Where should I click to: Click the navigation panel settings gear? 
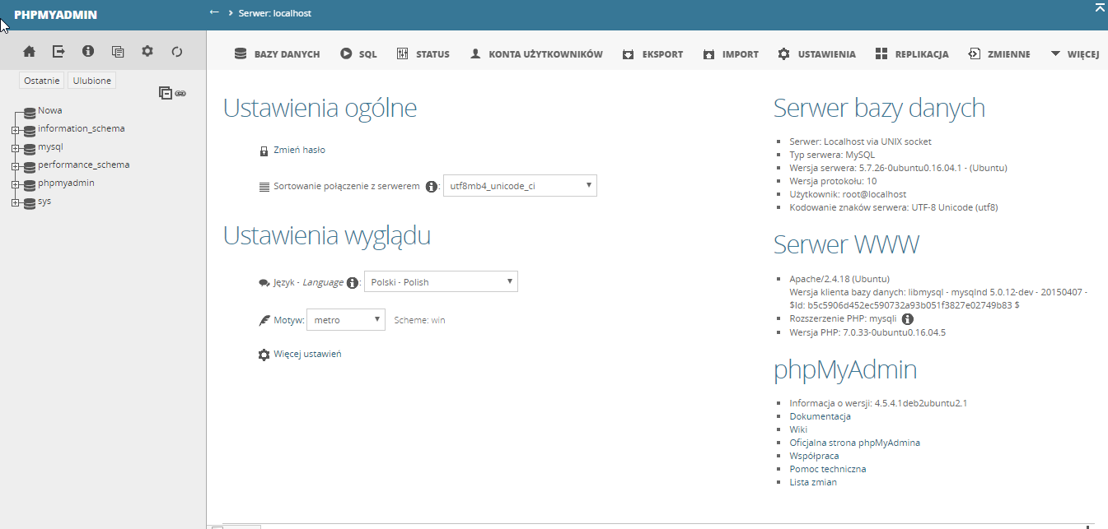(147, 52)
